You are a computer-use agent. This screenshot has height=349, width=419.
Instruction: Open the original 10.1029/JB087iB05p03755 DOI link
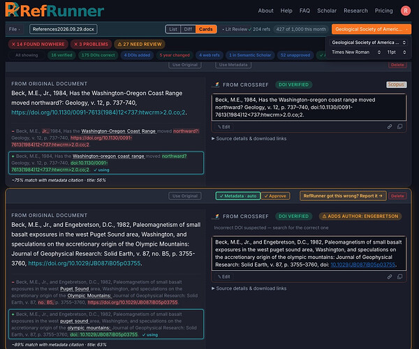[x=84, y=263]
